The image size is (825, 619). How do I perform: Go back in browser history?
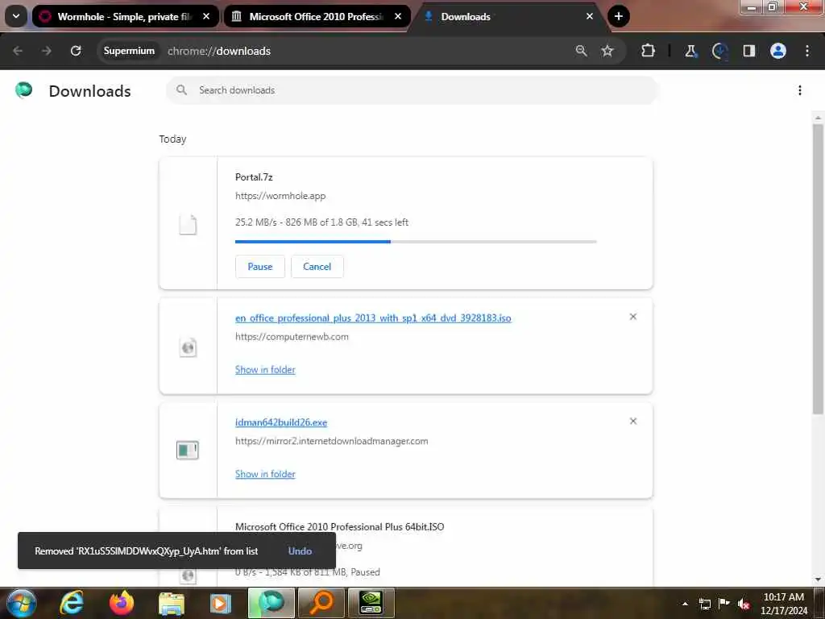click(18, 51)
